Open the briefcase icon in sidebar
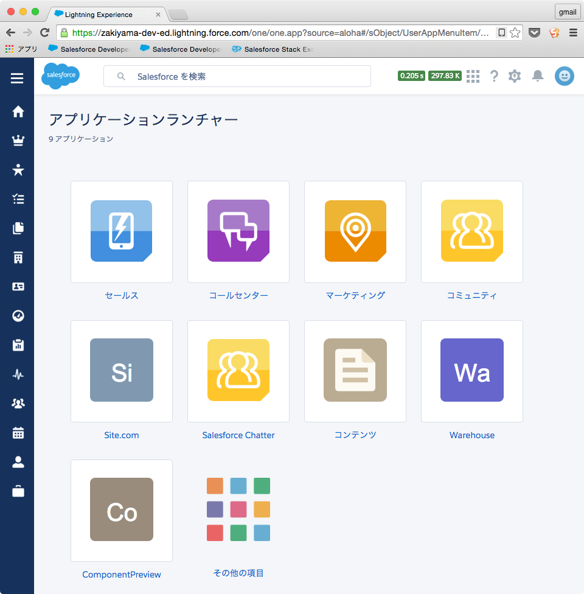 pos(18,491)
